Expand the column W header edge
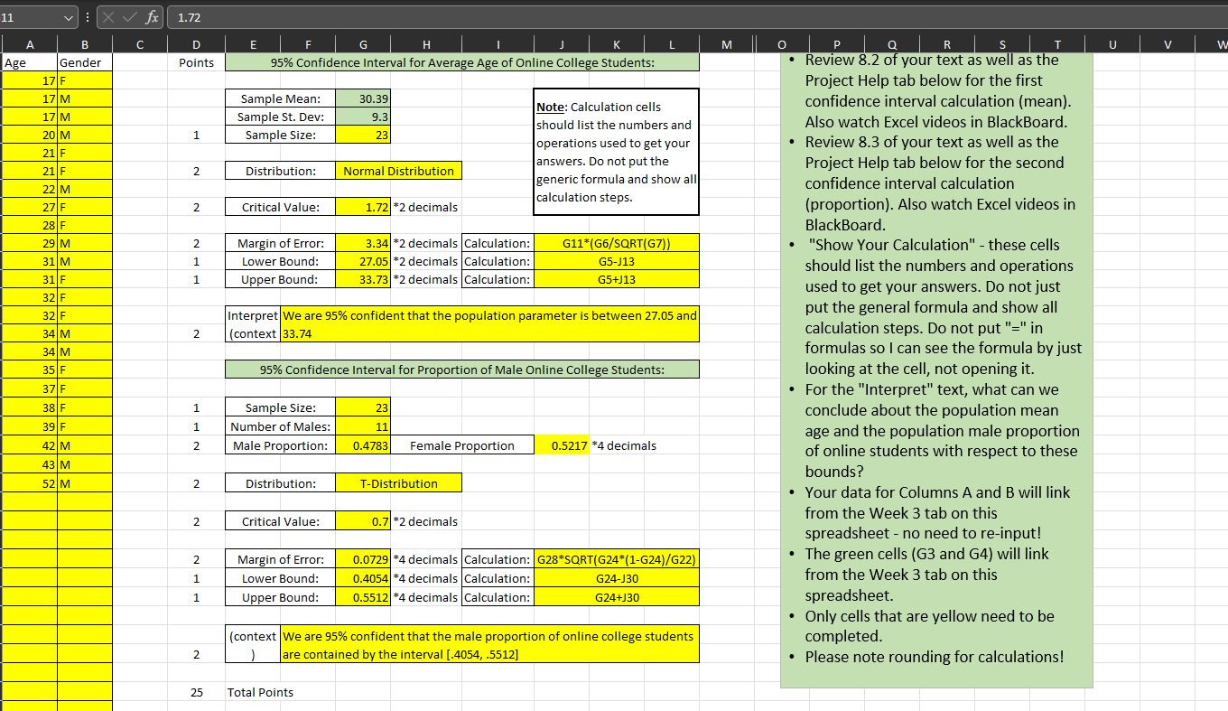 (x=1222, y=43)
